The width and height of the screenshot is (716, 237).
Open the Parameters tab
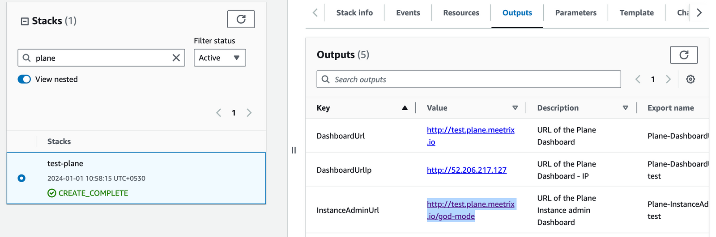(x=575, y=13)
